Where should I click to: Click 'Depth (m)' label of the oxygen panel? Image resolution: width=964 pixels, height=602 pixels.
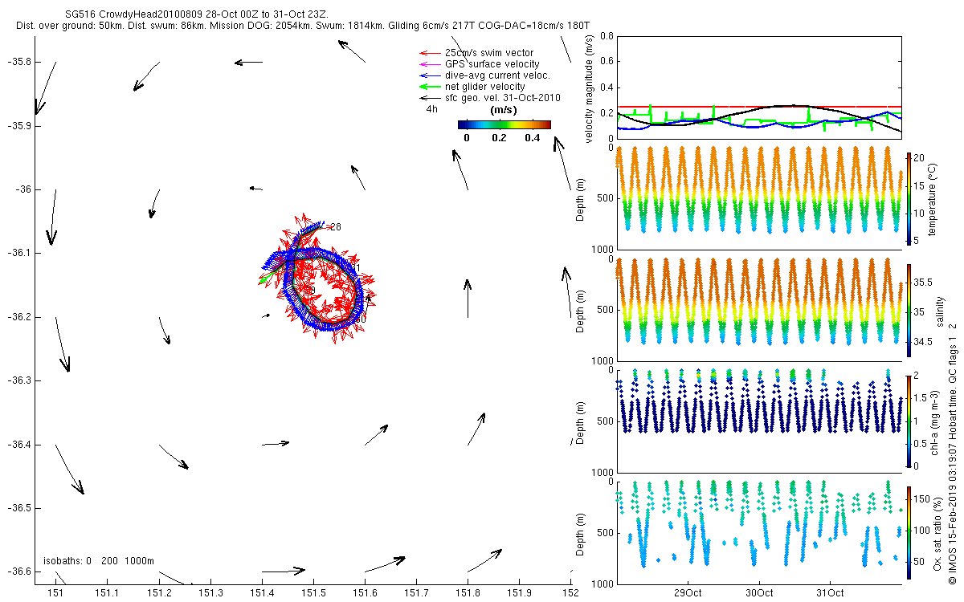tap(580, 534)
